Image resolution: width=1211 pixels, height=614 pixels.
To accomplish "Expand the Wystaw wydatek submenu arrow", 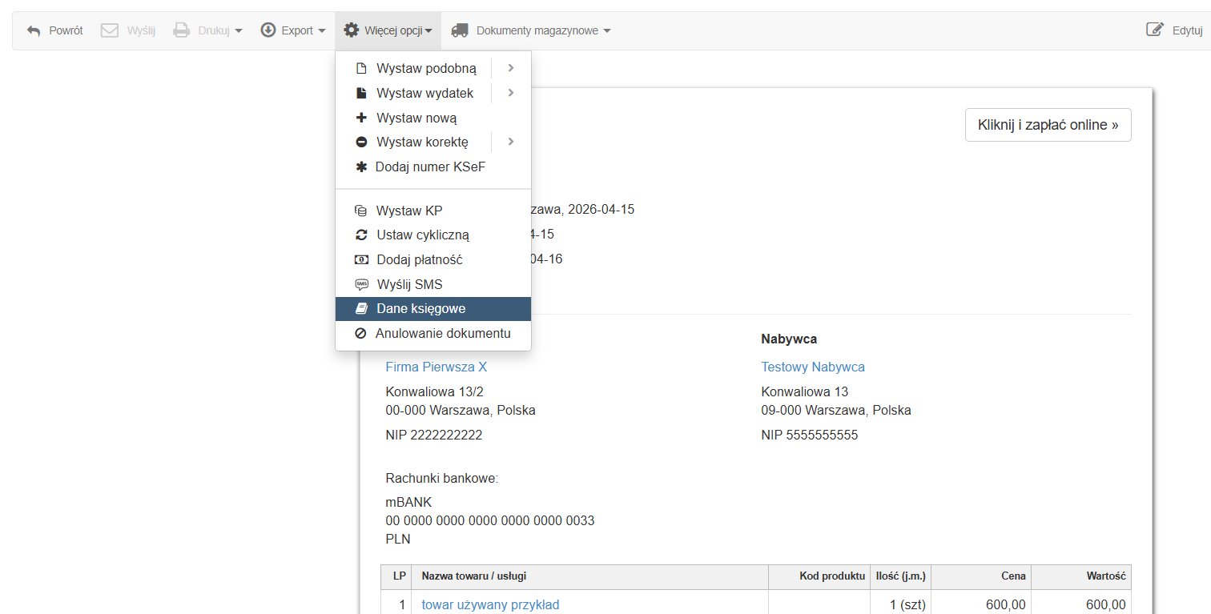I will point(511,93).
